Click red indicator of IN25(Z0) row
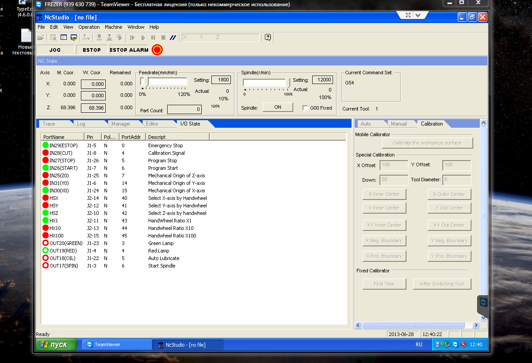532x363 pixels. (45, 176)
